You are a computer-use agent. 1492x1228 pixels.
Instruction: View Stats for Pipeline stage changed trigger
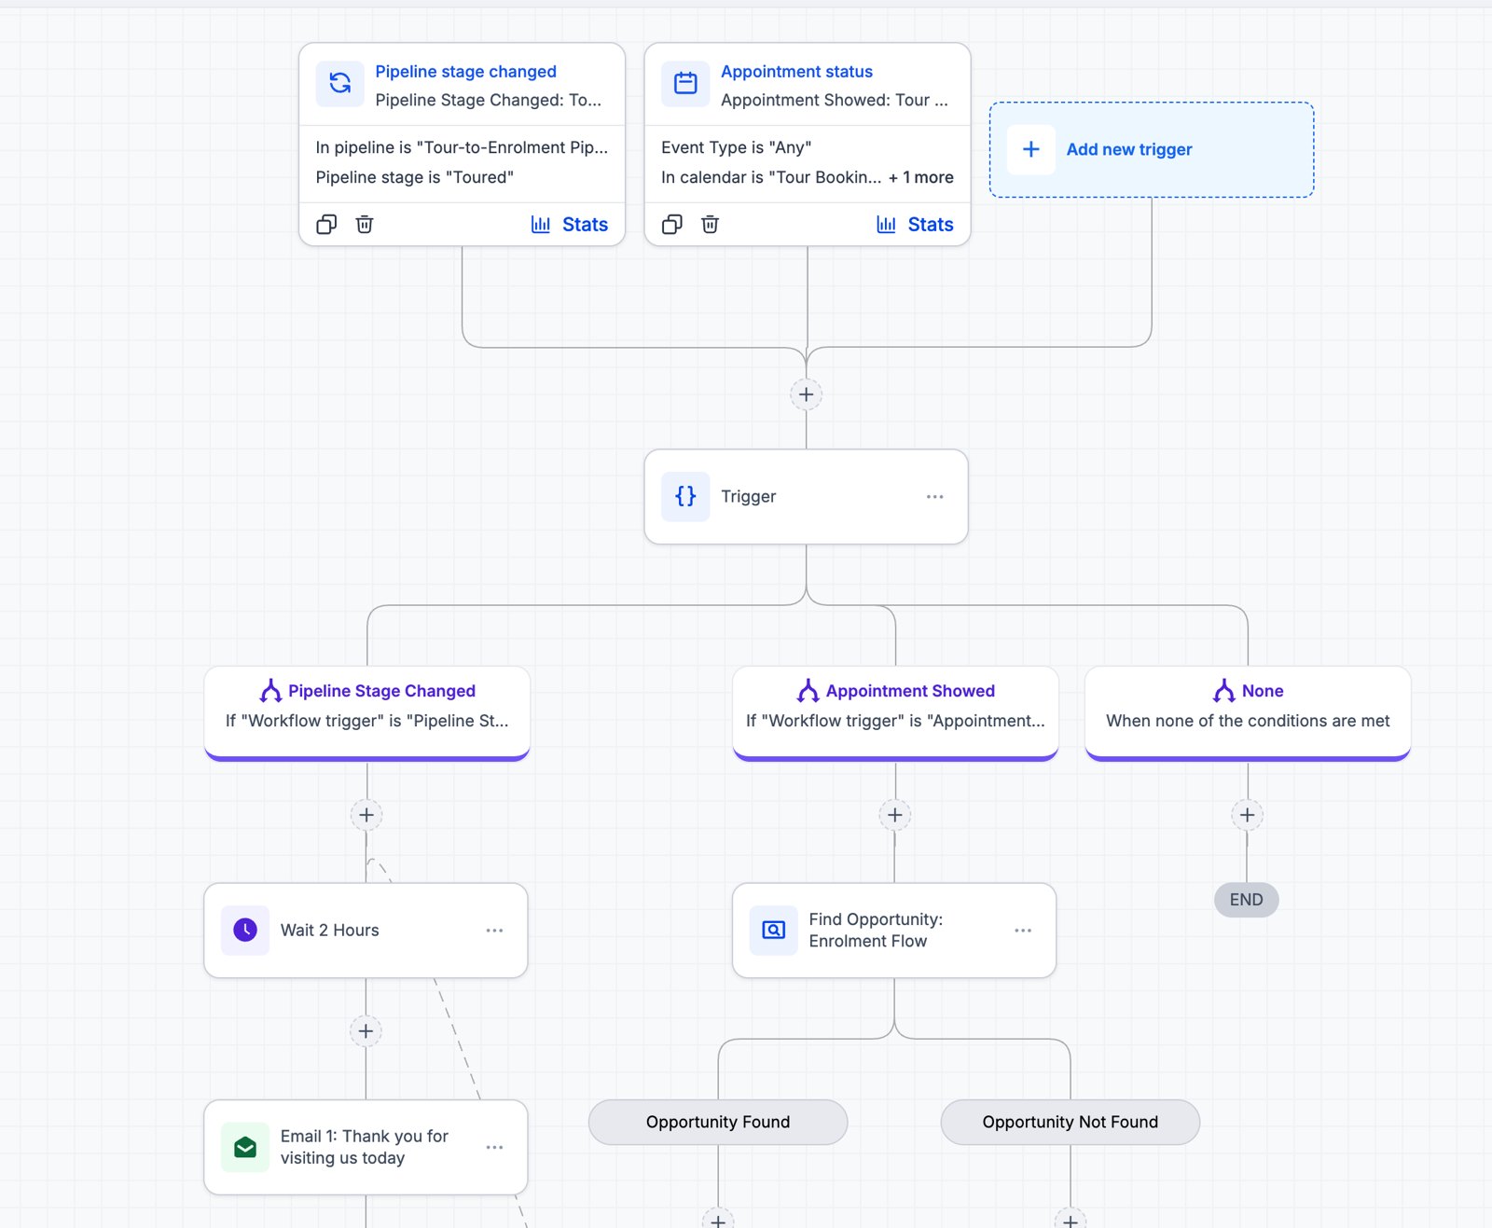click(569, 224)
